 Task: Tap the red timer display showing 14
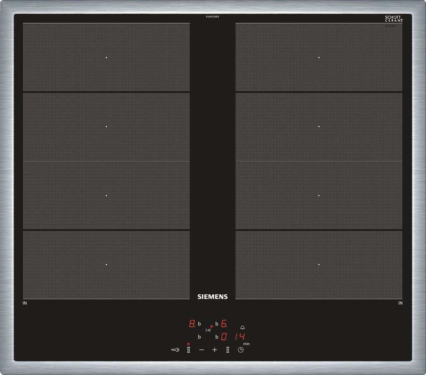(x=240, y=337)
